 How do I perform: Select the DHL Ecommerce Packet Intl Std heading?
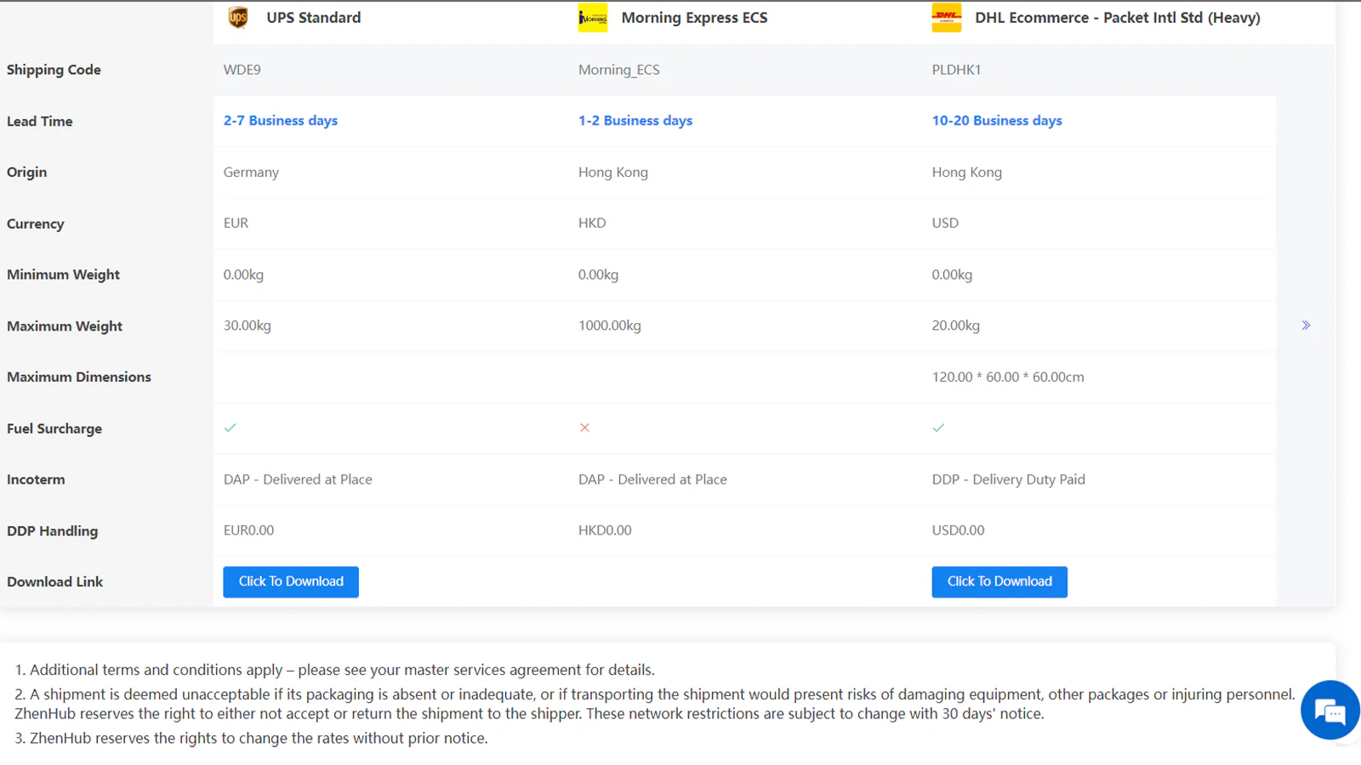1118,18
